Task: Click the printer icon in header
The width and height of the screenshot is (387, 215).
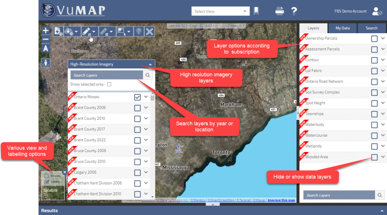Action: [279, 11]
